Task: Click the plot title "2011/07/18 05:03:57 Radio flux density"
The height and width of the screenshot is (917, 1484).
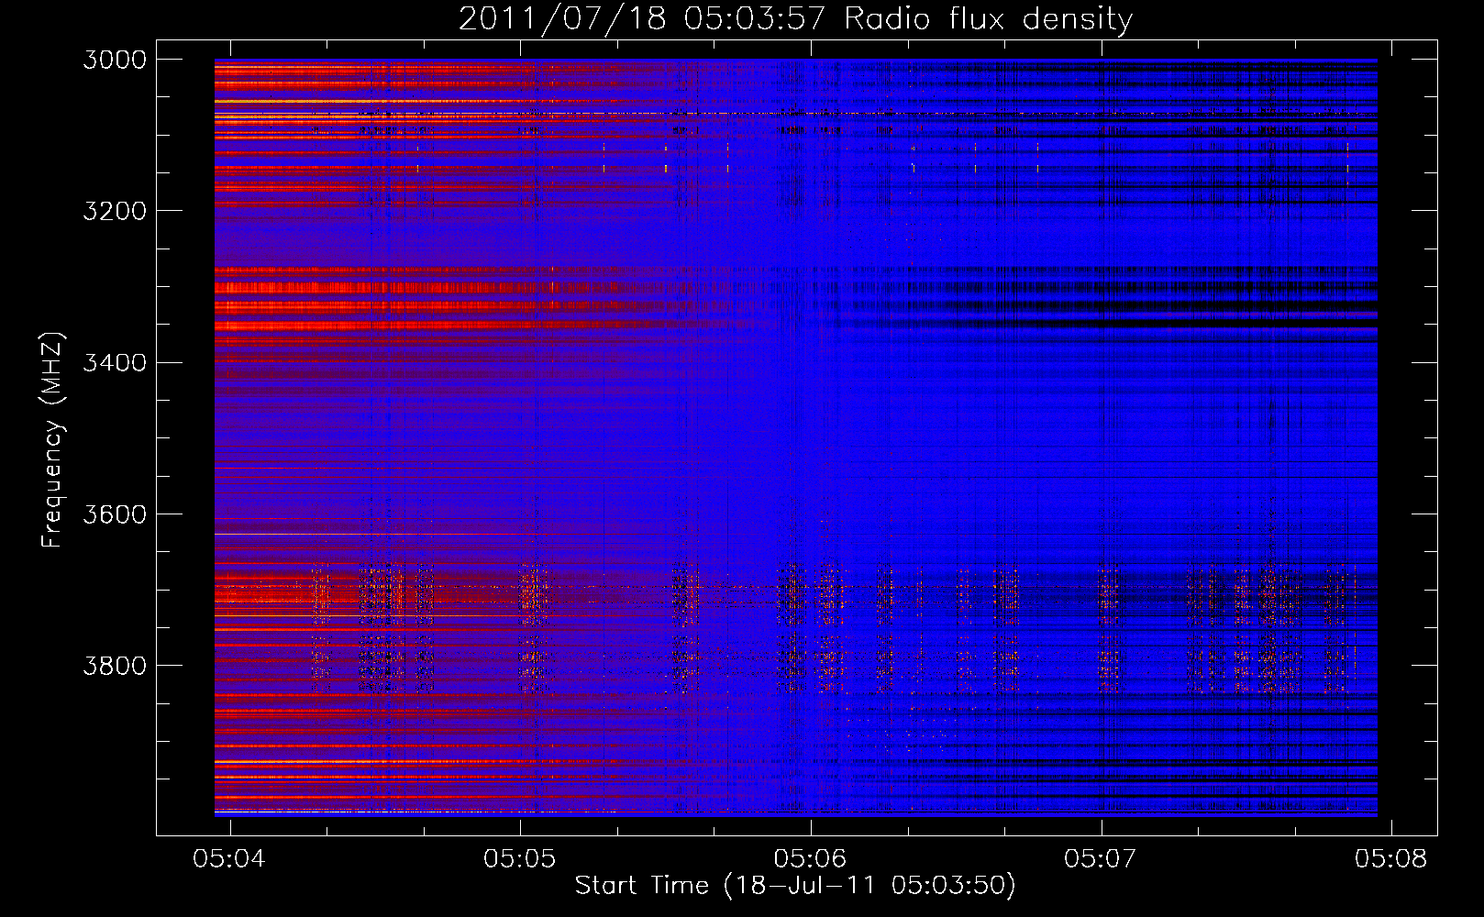Action: [x=795, y=18]
